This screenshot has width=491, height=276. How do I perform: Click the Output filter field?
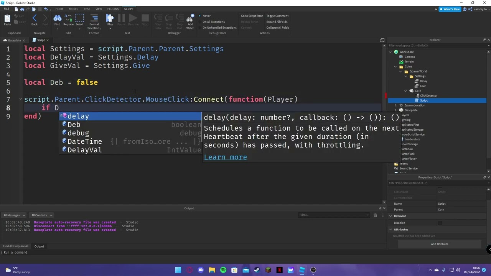click(x=334, y=215)
